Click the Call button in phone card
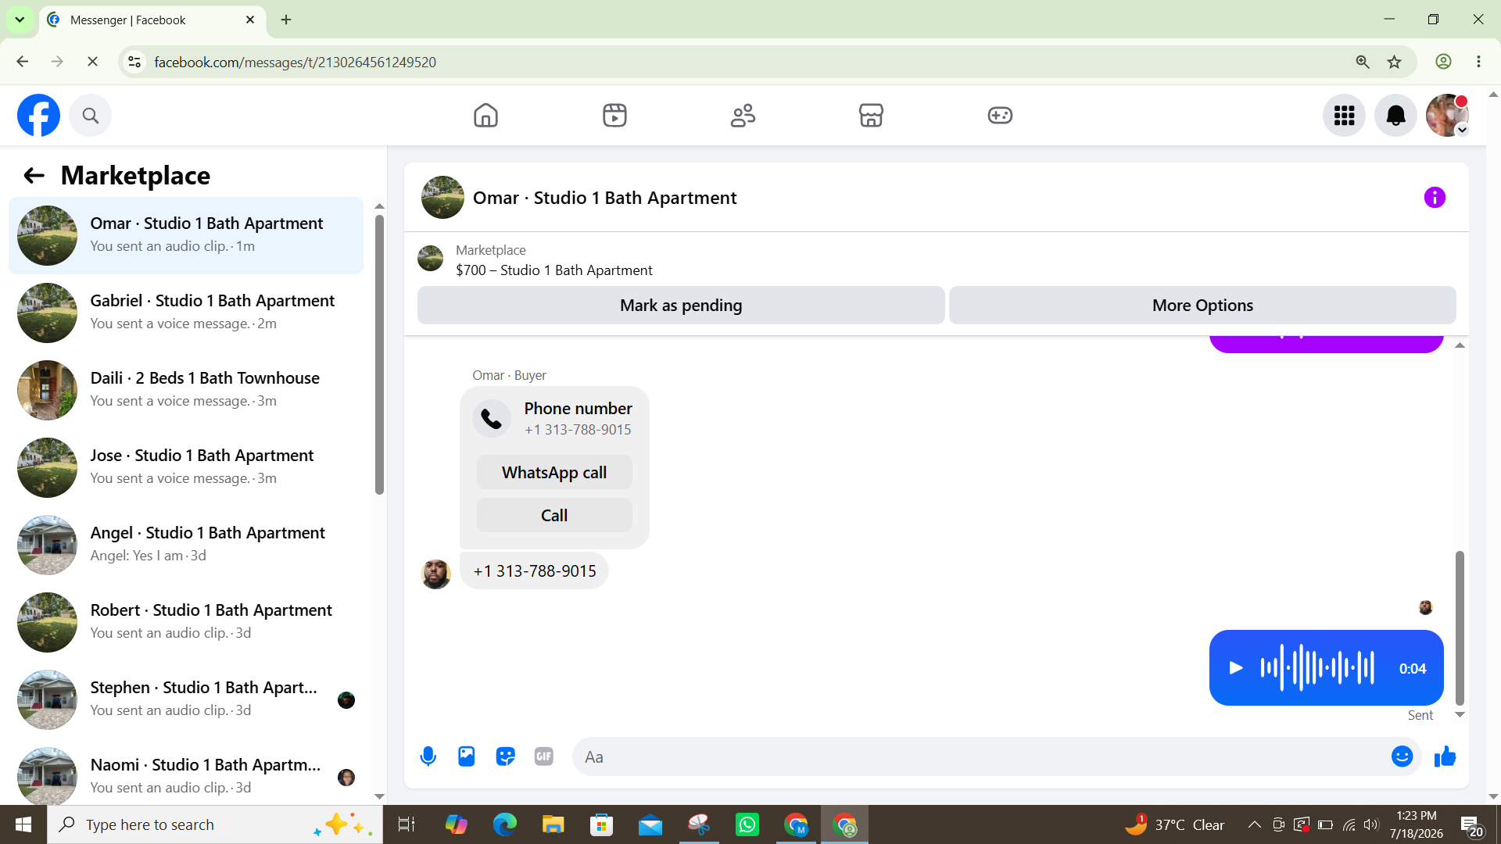This screenshot has height=844, width=1501. [554, 516]
